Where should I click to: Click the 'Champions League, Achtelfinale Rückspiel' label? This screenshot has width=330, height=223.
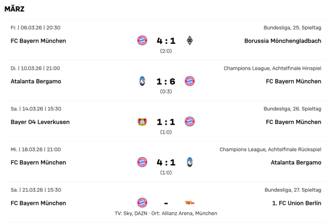pyautogui.click(x=270, y=150)
